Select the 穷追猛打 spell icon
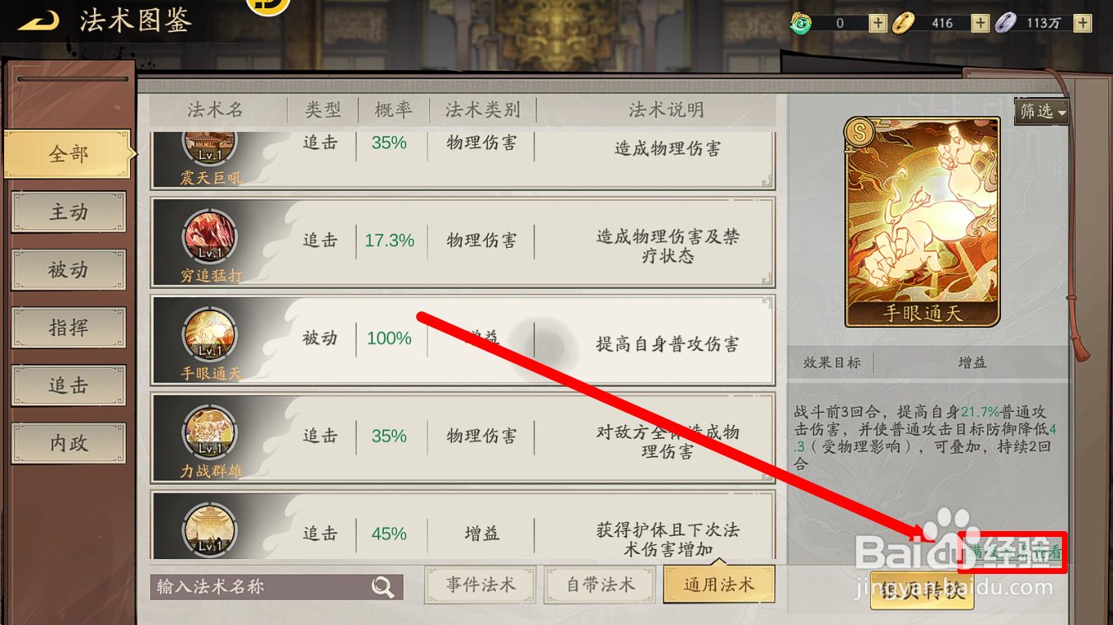Image resolution: width=1113 pixels, height=625 pixels. click(x=209, y=239)
